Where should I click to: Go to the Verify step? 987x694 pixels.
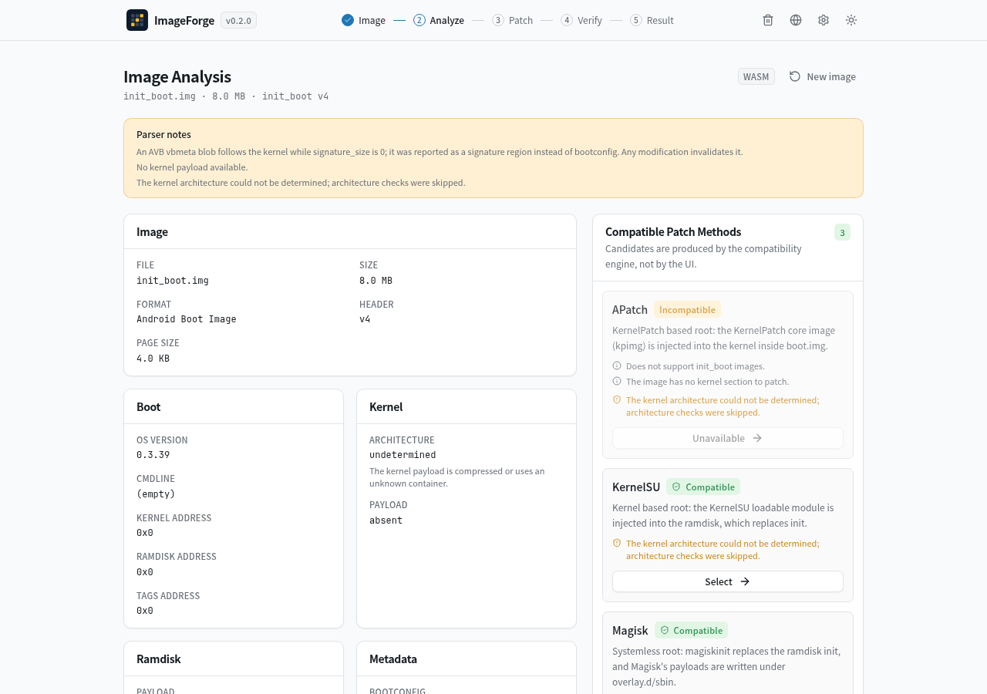[581, 20]
